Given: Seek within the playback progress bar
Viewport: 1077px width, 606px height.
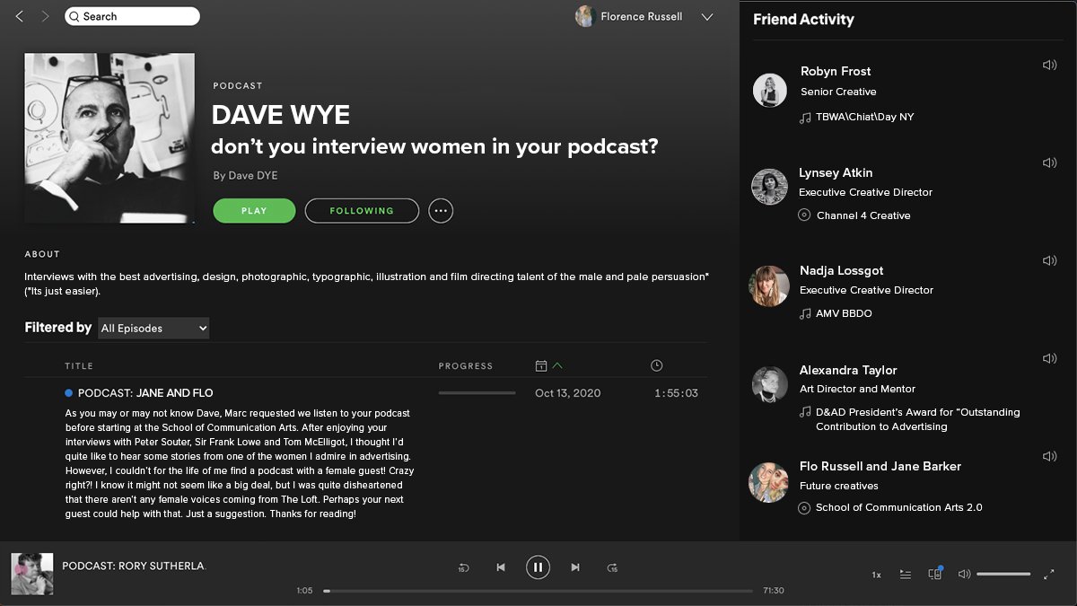Looking at the screenshot, I should [x=538, y=591].
